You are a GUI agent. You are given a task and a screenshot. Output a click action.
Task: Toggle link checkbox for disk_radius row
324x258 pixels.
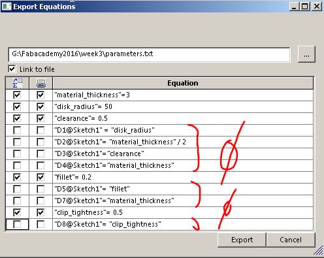pyautogui.click(x=40, y=106)
